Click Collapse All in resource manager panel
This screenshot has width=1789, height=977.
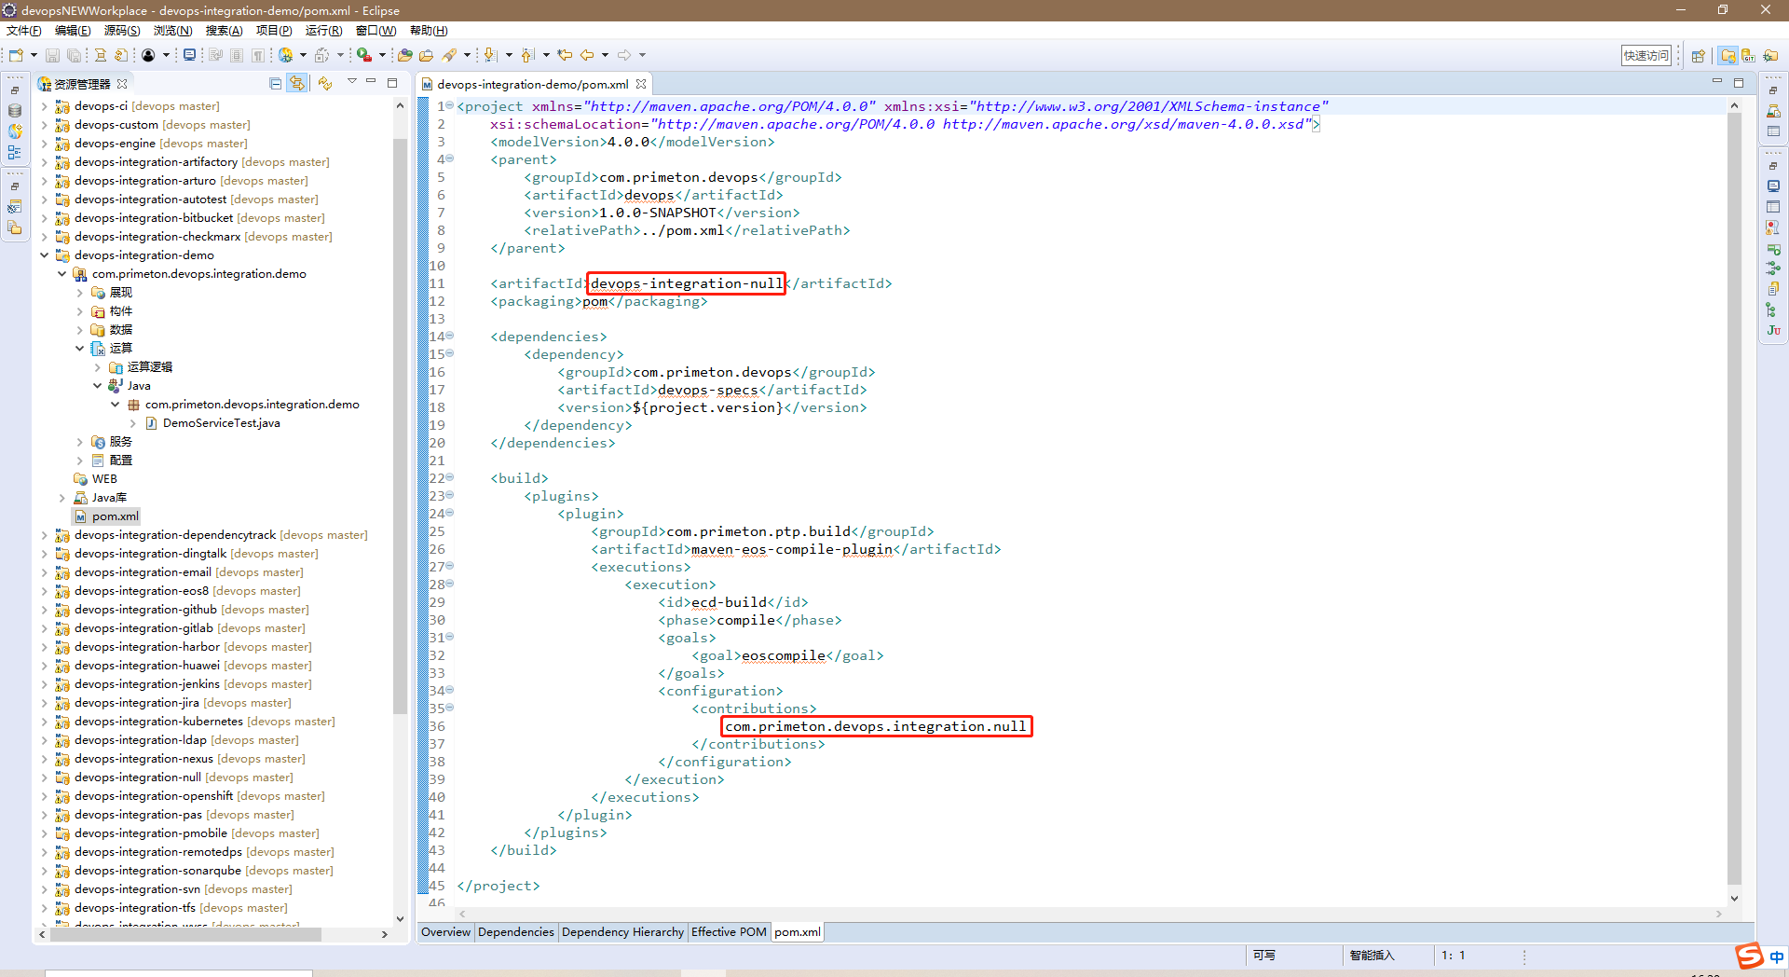click(275, 84)
